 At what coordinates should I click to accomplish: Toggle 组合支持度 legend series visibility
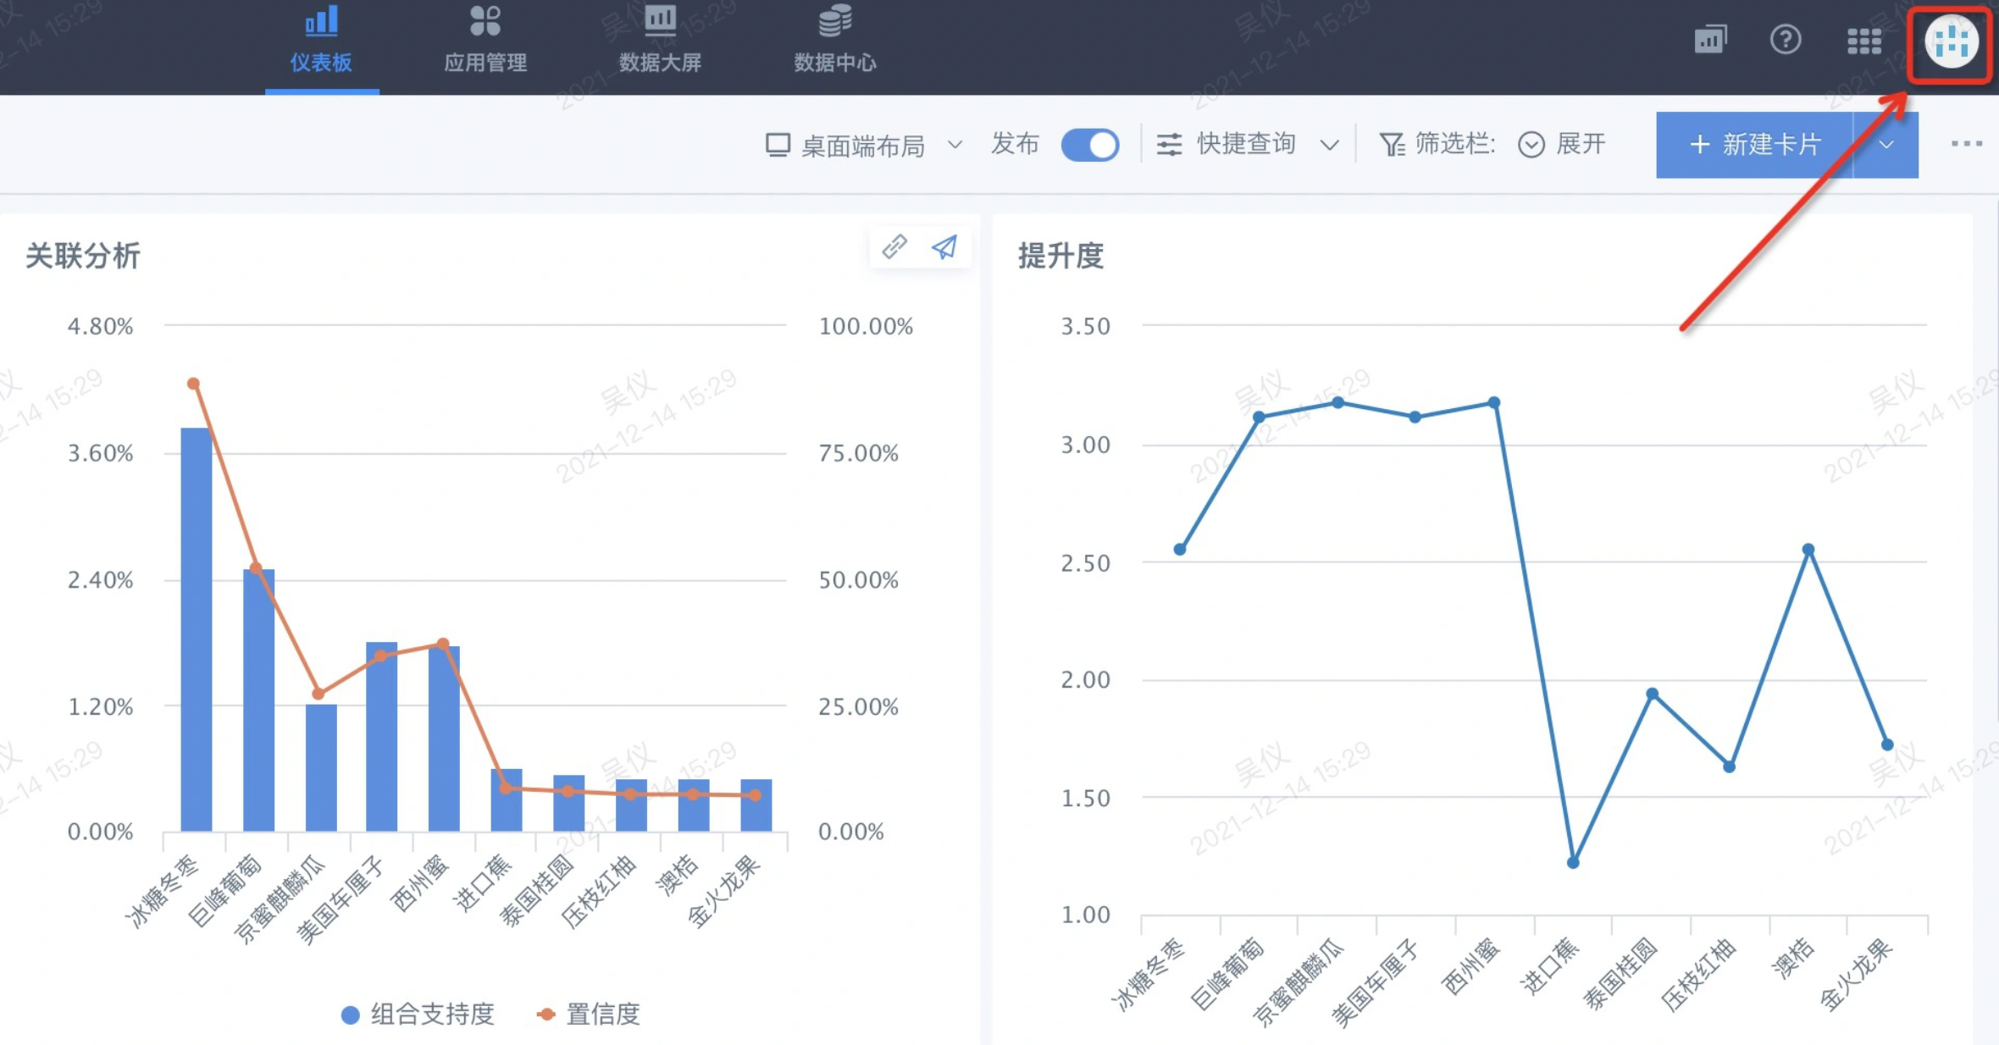(x=418, y=1014)
